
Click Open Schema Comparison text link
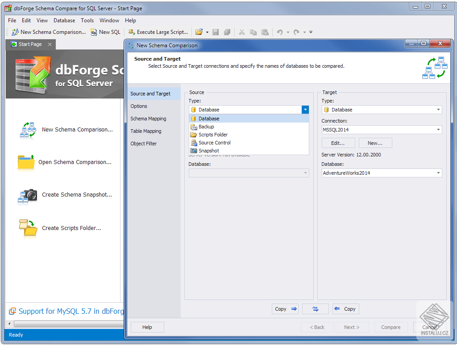coord(75,162)
